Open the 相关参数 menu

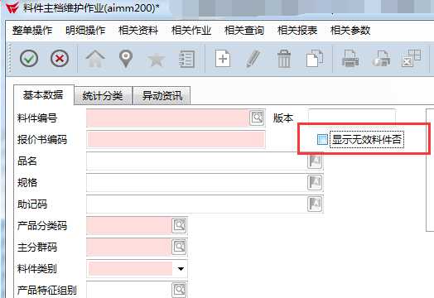[350, 30]
